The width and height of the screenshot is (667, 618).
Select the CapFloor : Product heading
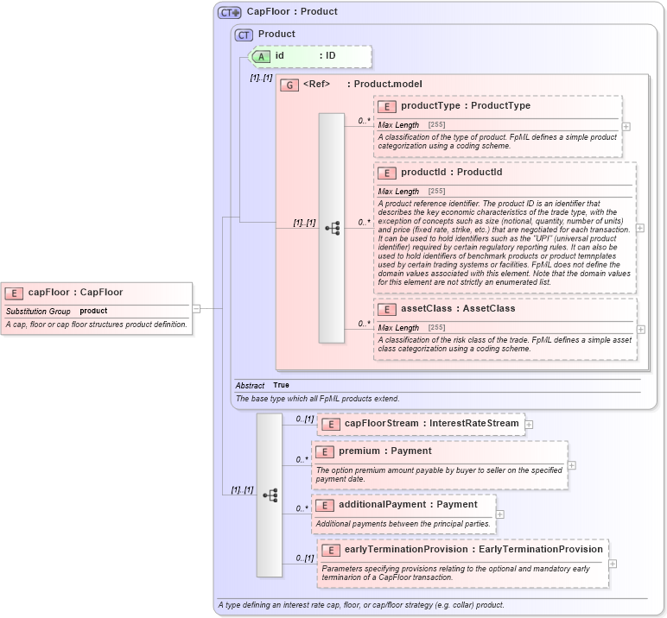(292, 11)
